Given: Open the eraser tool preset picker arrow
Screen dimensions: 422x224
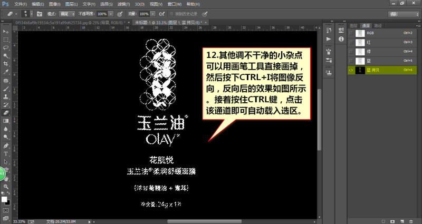Looking at the screenshot, I should [16, 14].
